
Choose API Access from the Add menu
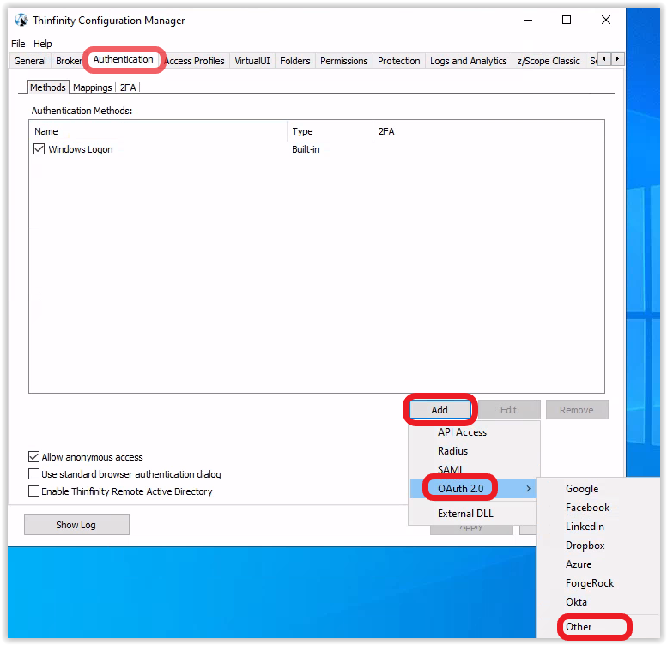[474, 432]
